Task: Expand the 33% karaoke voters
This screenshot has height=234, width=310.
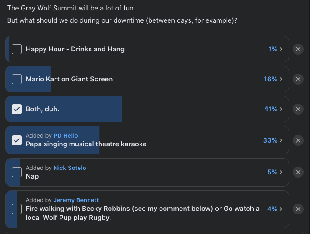Action: [273, 140]
